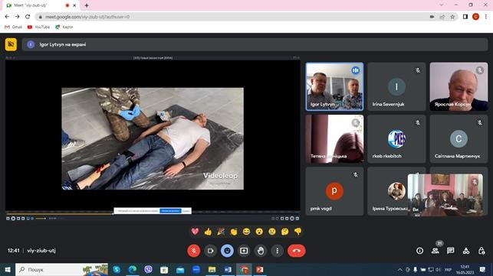Screen dimensions: 493x276
Task: Seek on the video progress bar
Action: [153, 214]
